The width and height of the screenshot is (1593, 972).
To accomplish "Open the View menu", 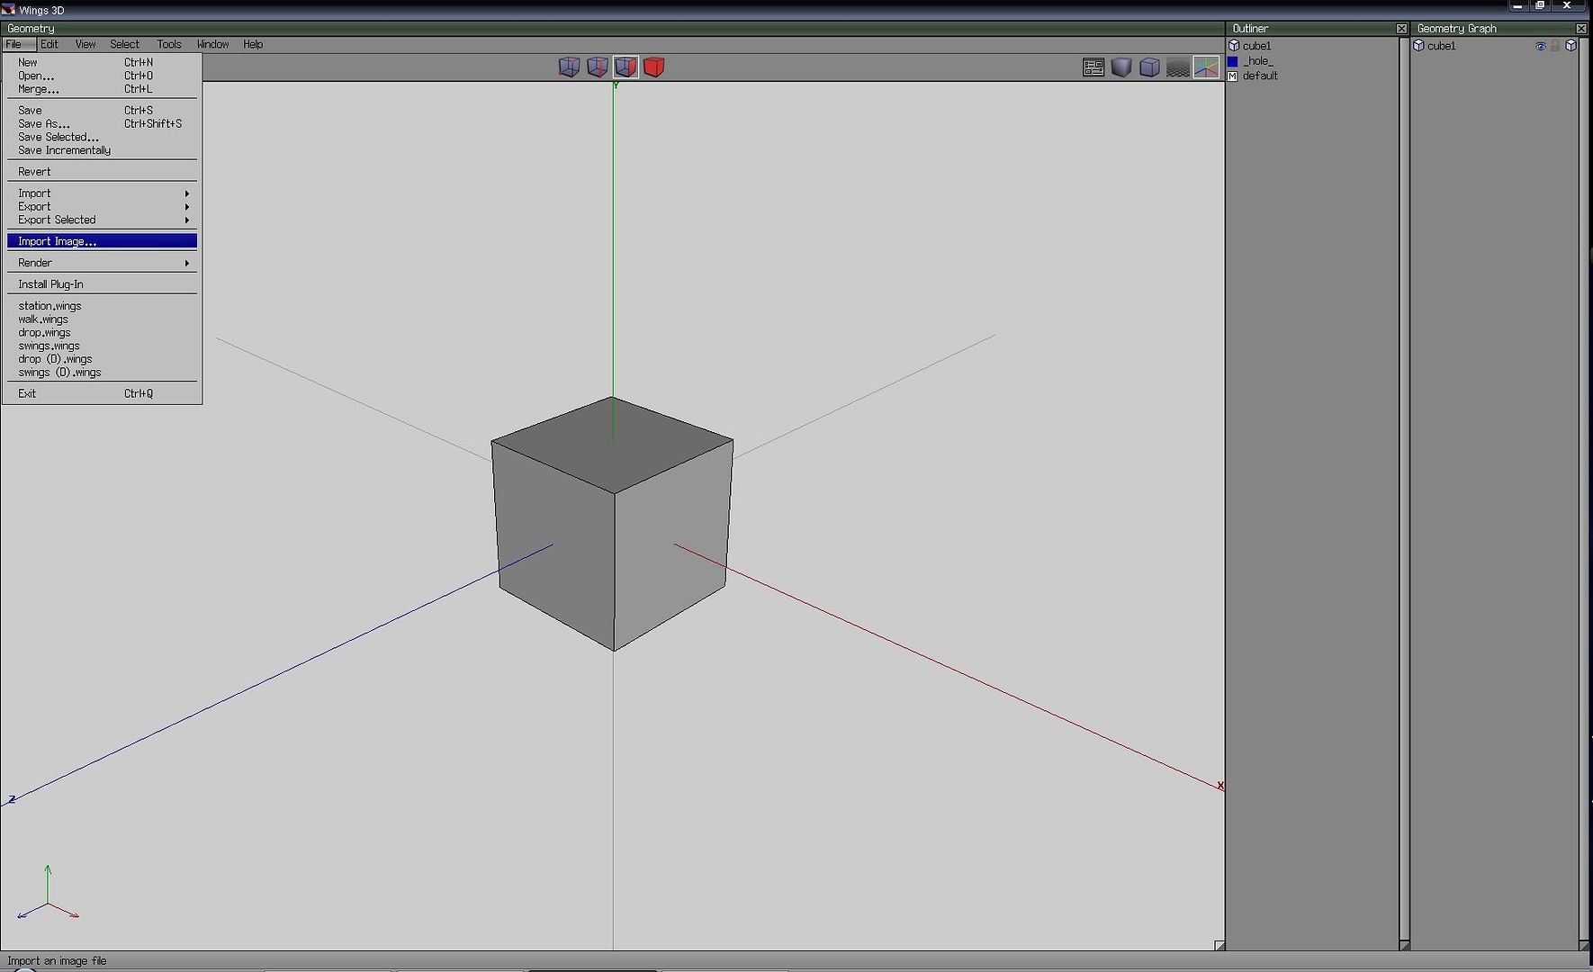I will click(85, 44).
